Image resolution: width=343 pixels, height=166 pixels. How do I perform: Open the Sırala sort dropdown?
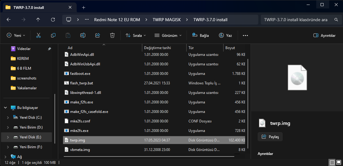click(135, 35)
